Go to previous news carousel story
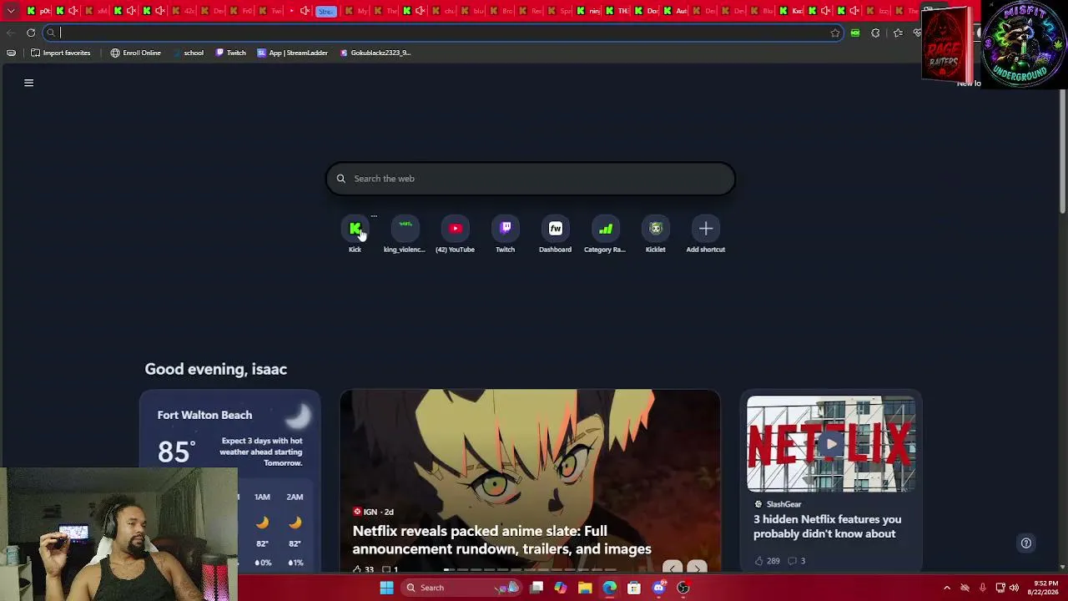The height and width of the screenshot is (601, 1068). pyautogui.click(x=672, y=569)
